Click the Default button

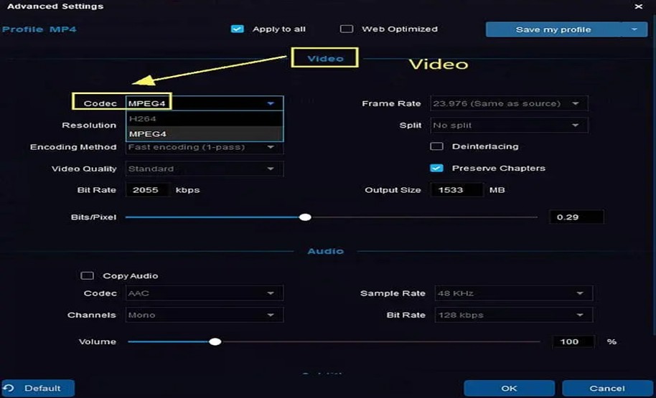pos(38,389)
